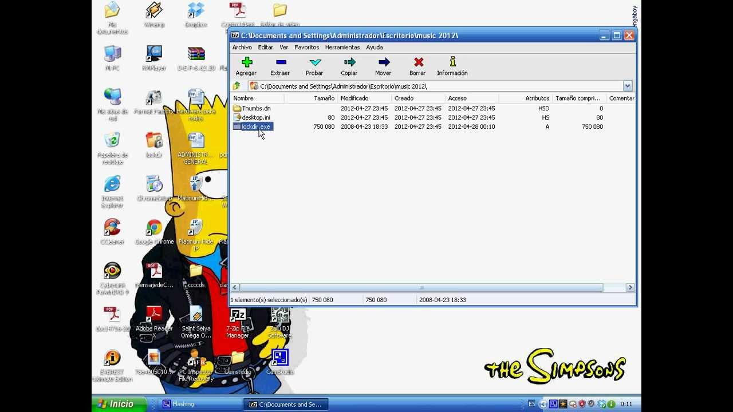Open the Información toolbar icon

452,62
